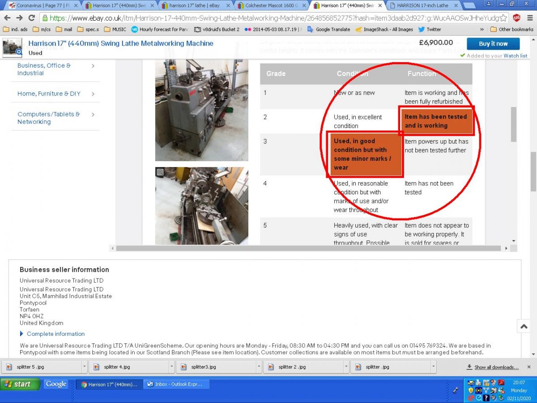Screen dimensions: 537x403
Task: Open the 'ind. ads' bookmark folder
Action: coord(15,30)
